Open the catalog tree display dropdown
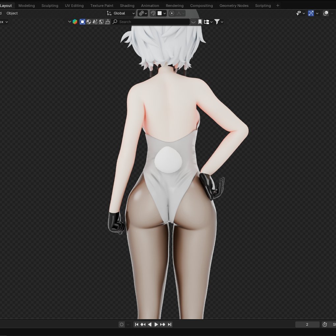 [208, 22]
